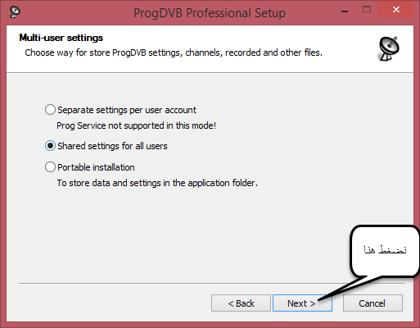420x328 pixels.
Task: Click the Next button to continue
Action: 302,303
